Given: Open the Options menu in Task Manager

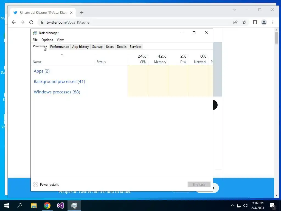Looking at the screenshot, I should (47, 40).
